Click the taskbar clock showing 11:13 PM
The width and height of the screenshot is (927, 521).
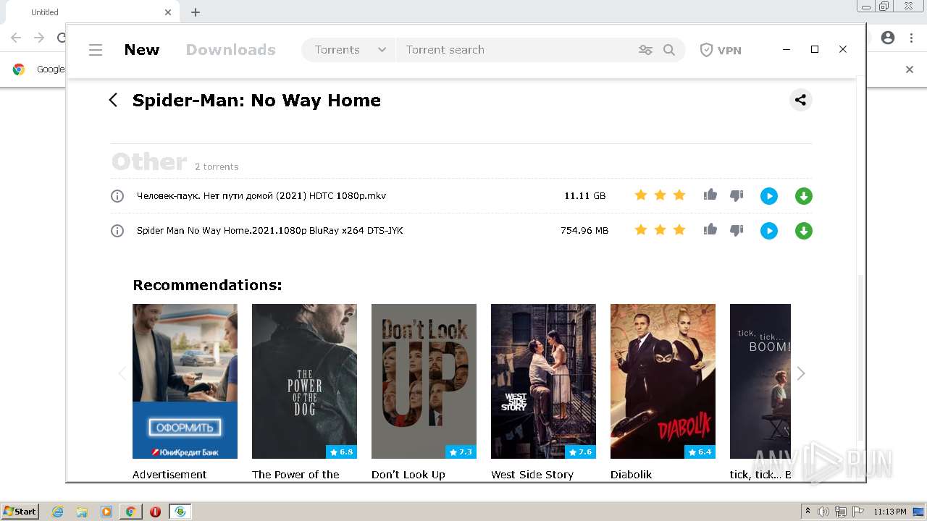coord(890,512)
